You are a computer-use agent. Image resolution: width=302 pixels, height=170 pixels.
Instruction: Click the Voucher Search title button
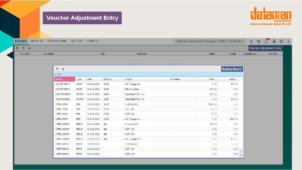(232, 69)
